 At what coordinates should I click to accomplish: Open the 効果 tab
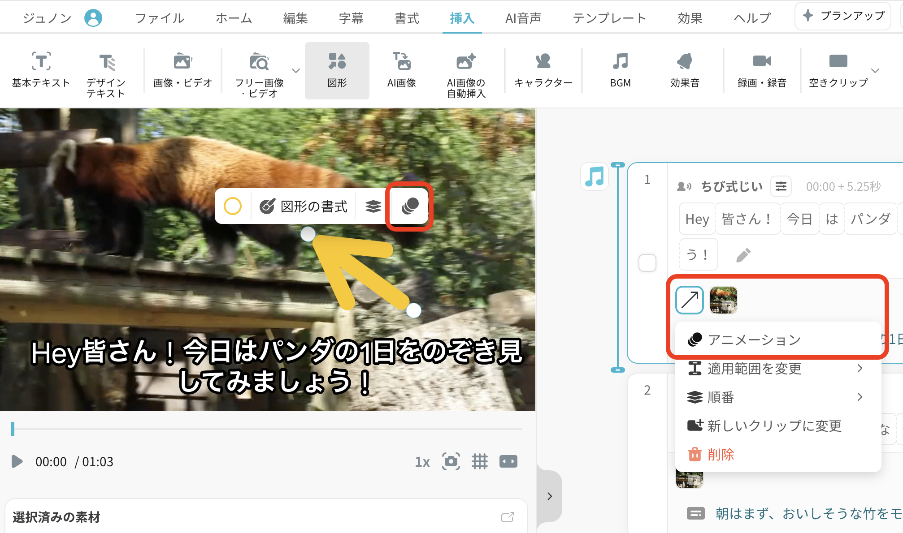coord(690,18)
